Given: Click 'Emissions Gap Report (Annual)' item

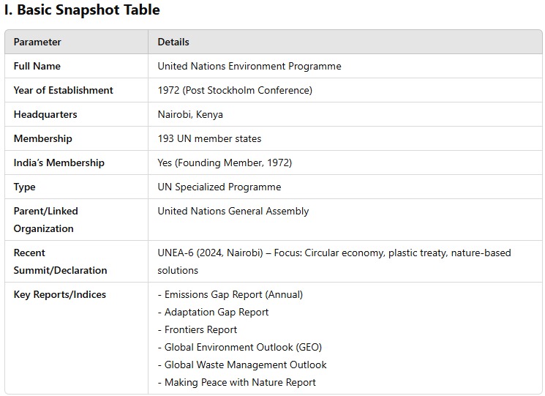Looking at the screenshot, I should point(233,294).
